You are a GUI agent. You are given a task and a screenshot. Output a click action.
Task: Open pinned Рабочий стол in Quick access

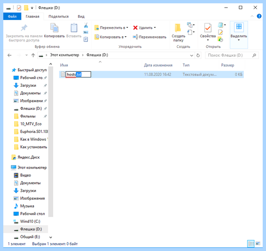click(30, 78)
